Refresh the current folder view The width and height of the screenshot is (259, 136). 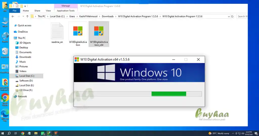232,16
